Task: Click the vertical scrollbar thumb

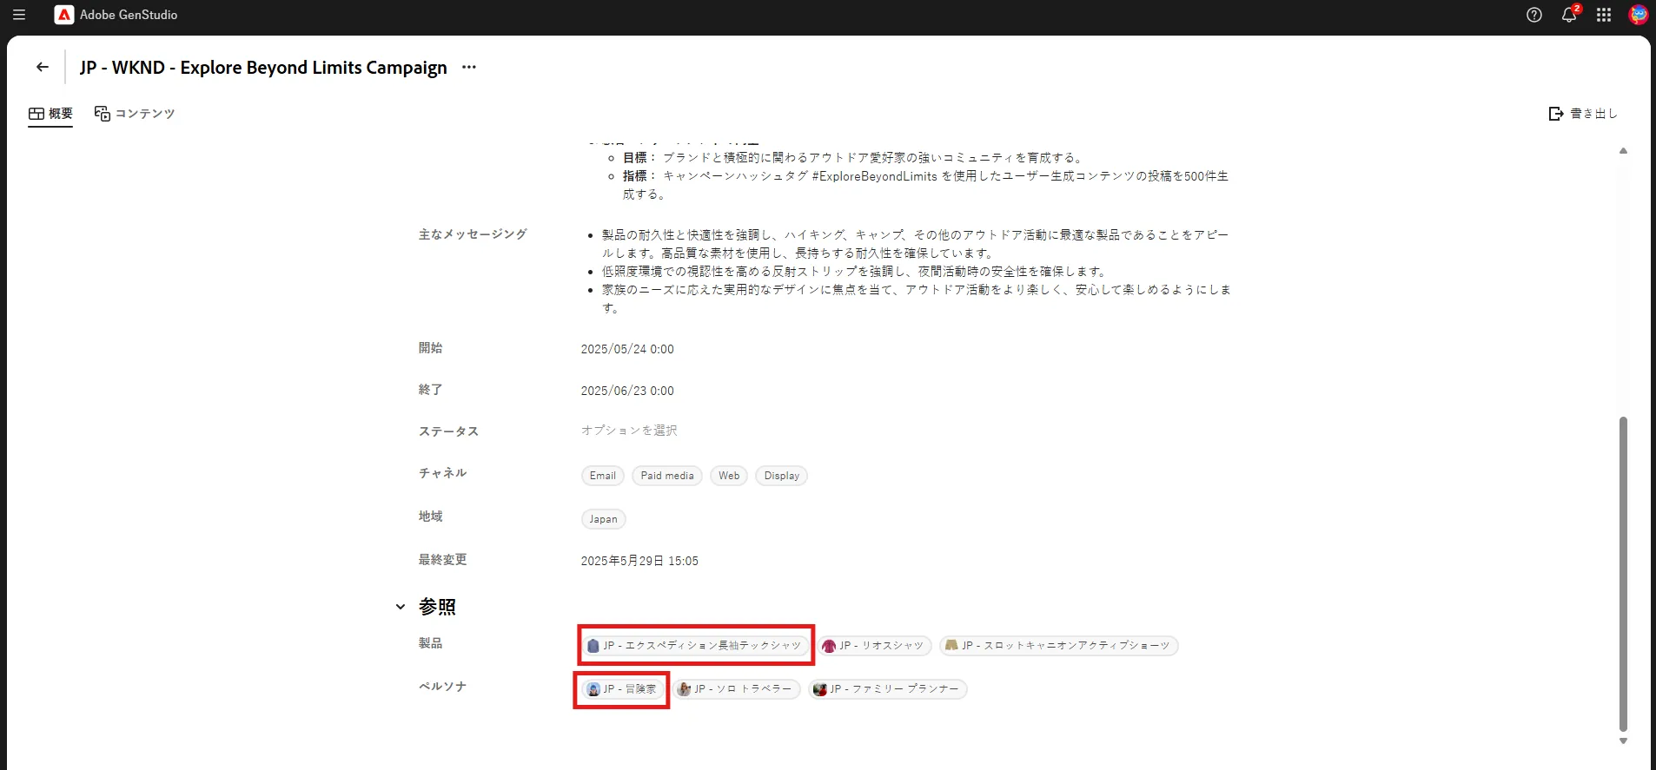Action: click(1623, 574)
